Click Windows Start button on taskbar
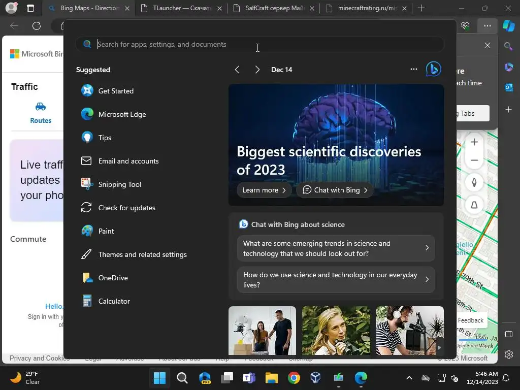Screen dimensions: 520x390 coord(159,378)
